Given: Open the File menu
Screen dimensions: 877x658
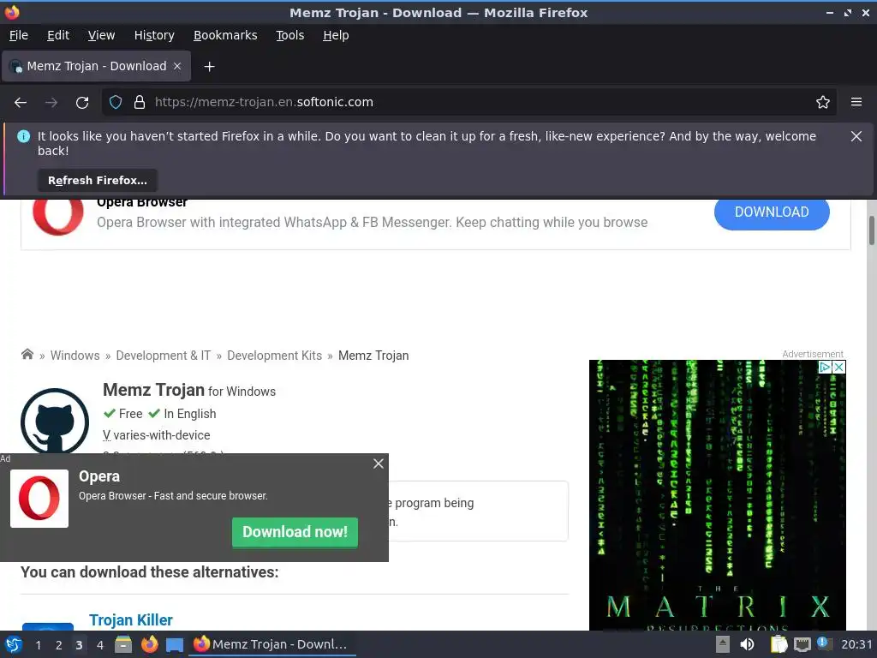Looking at the screenshot, I should pos(19,35).
